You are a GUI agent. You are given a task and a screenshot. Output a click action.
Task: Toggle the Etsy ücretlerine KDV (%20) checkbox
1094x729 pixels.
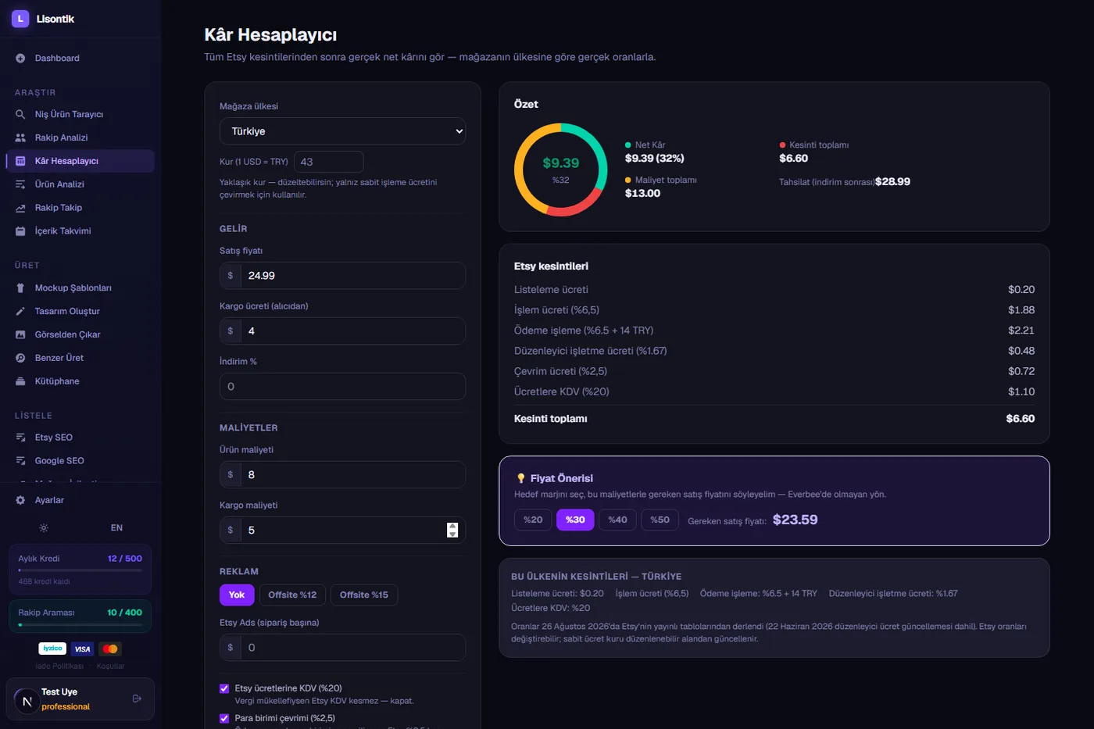pos(224,688)
